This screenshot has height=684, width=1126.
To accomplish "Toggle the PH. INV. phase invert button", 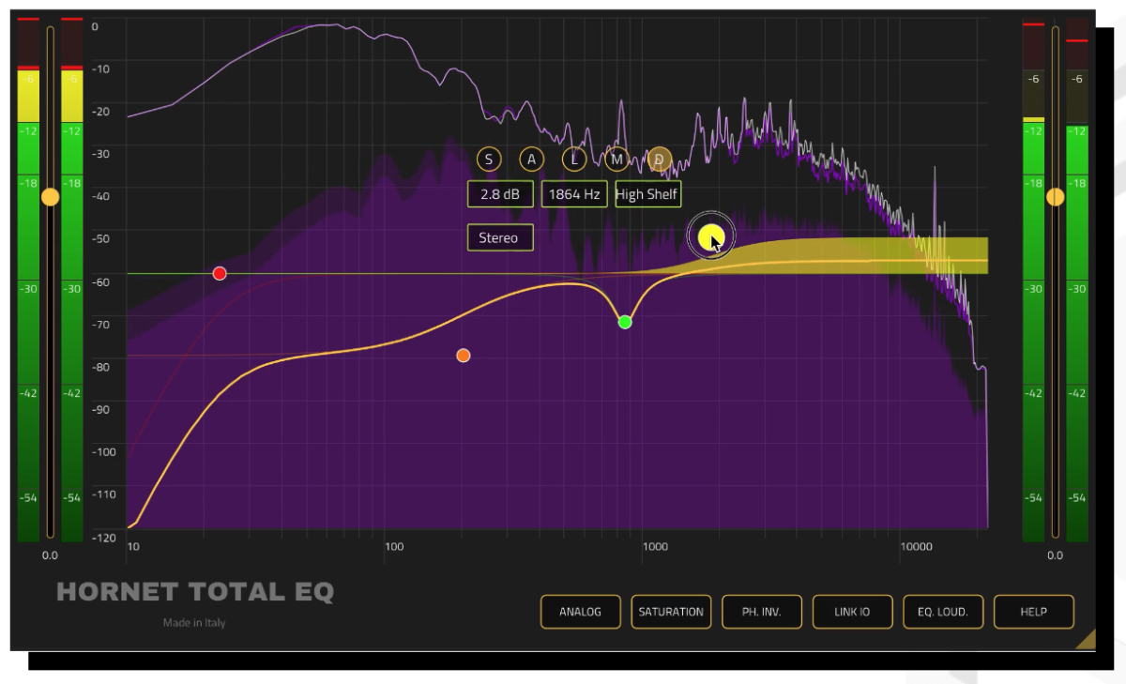I will pos(762,612).
